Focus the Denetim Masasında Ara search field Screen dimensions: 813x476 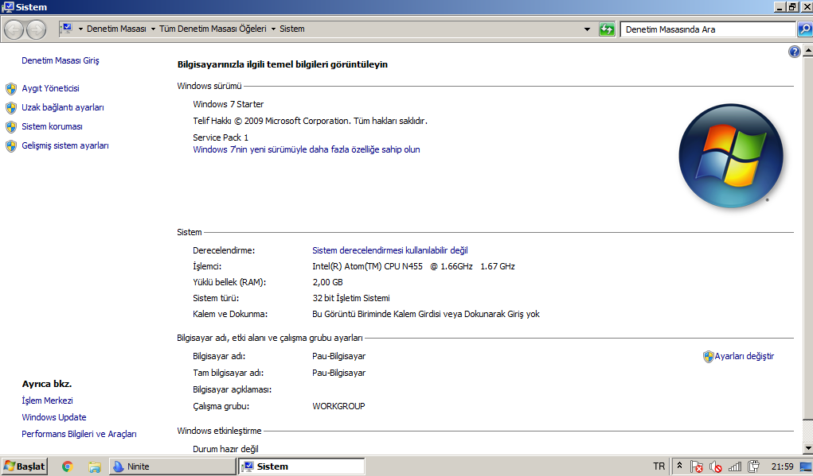click(x=708, y=29)
